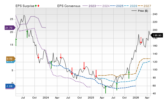Click the 140 label on the price axis
166x99 pixels.
tap(155, 54)
